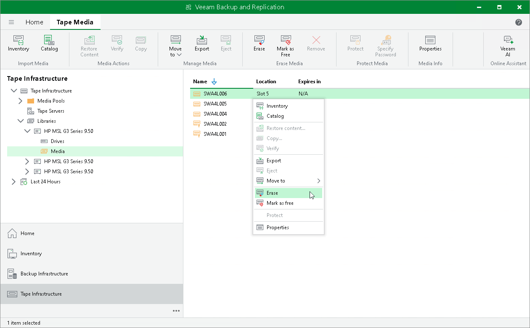Sort by the Expires in column header
Image resolution: width=530 pixels, height=328 pixels.
pyautogui.click(x=310, y=82)
